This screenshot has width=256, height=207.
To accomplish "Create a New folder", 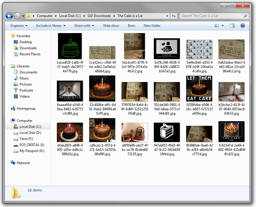I will tap(152, 26).
